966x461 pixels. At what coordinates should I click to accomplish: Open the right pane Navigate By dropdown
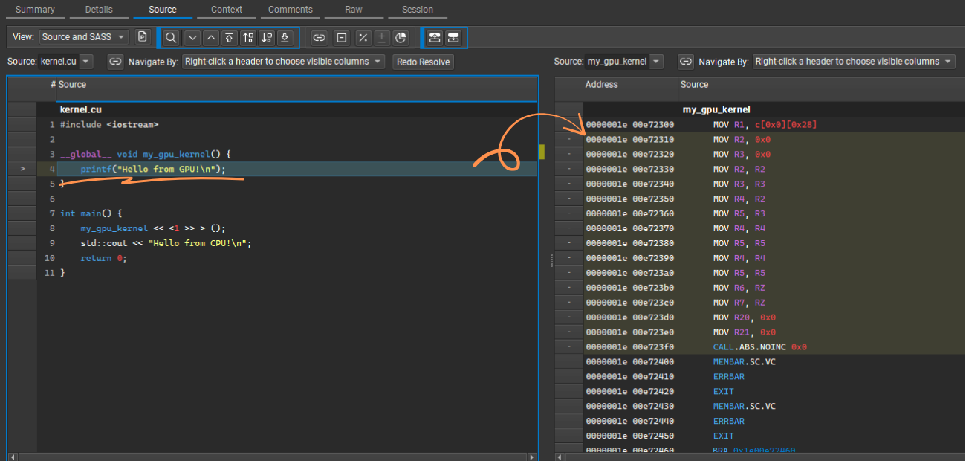tap(854, 62)
